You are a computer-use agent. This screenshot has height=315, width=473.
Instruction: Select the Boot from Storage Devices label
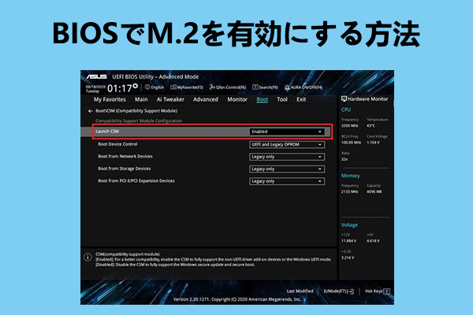click(125, 169)
